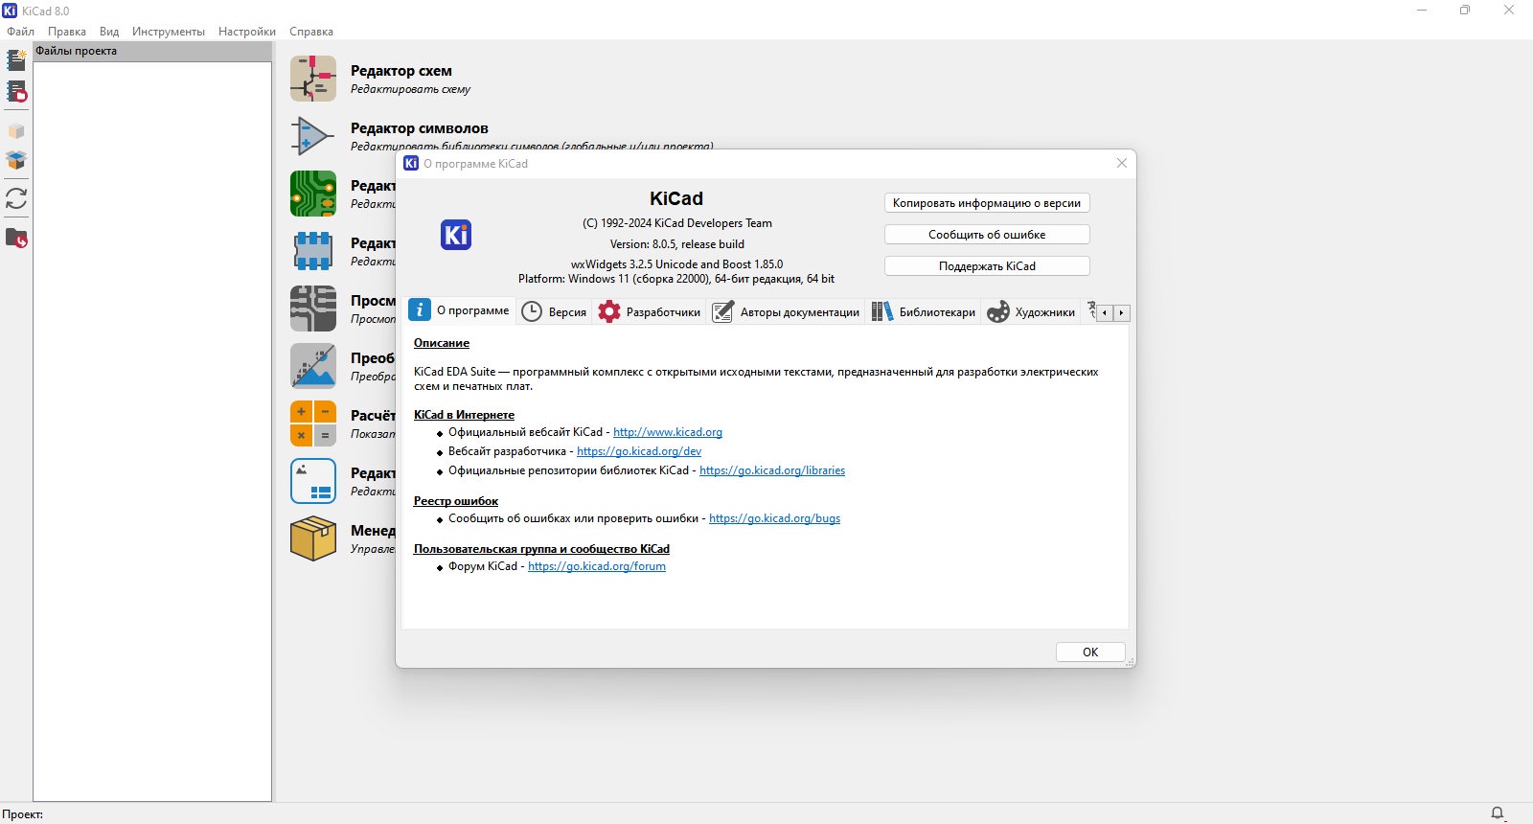The image size is (1533, 824).
Task: Open the http://www.kicad.org link
Action: [x=668, y=432]
